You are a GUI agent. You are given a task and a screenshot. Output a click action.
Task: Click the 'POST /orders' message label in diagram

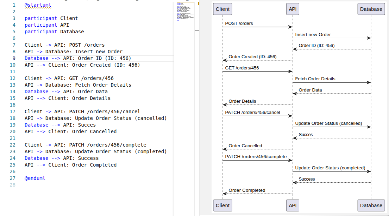pos(239,23)
